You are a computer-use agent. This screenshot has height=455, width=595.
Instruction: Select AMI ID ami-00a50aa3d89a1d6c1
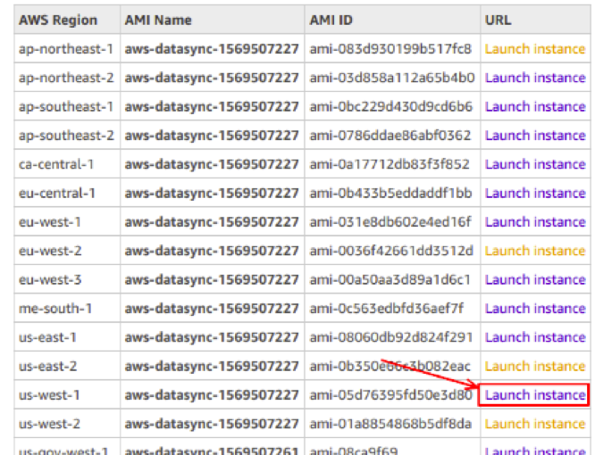390,279
